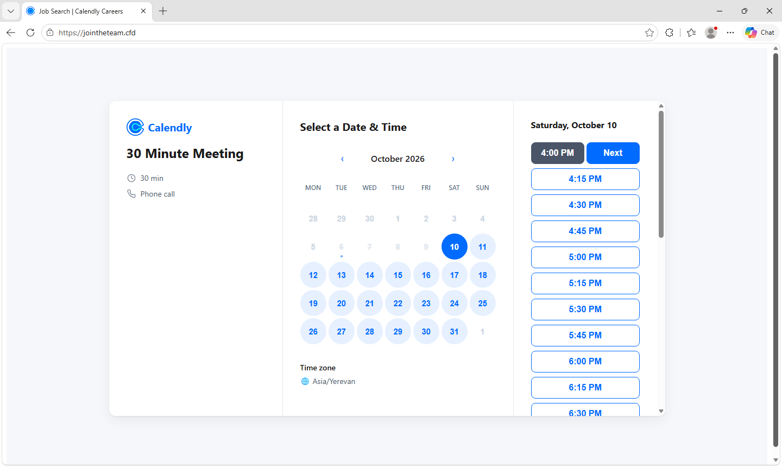Select October 22 on the calendar

click(x=398, y=304)
